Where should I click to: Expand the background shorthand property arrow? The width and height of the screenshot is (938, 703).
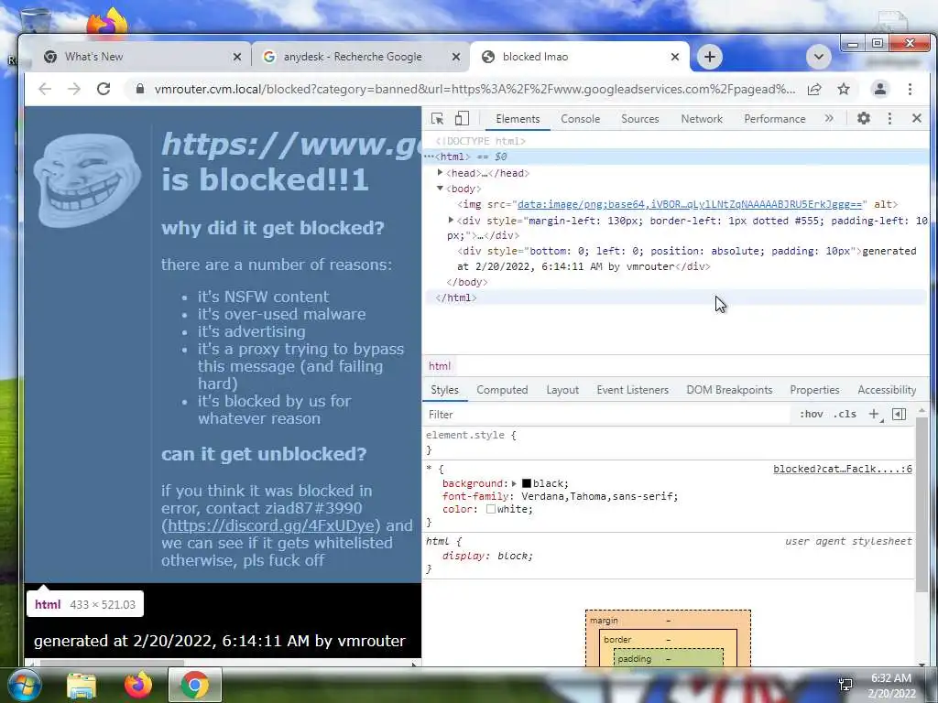tap(514, 483)
